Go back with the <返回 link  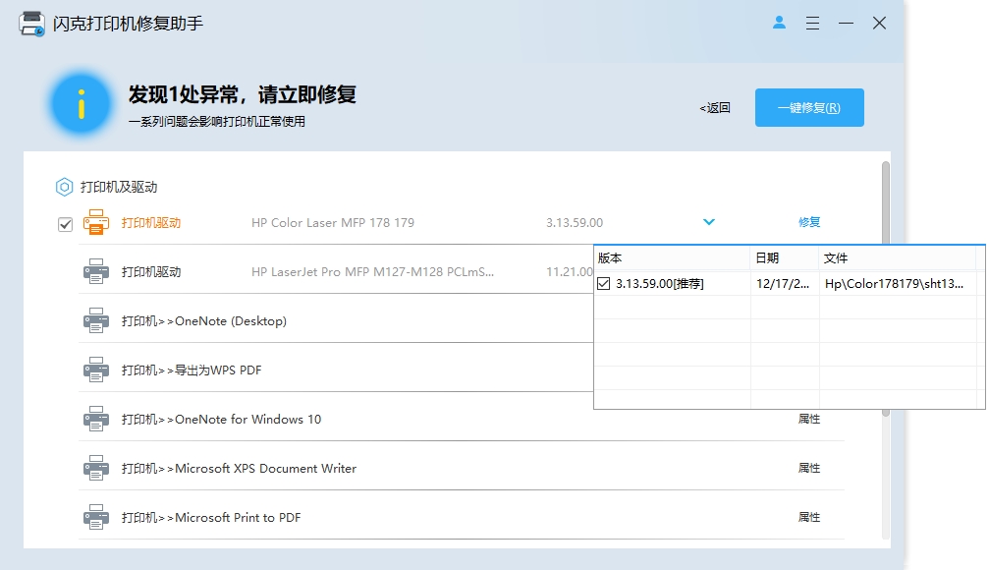pos(715,108)
